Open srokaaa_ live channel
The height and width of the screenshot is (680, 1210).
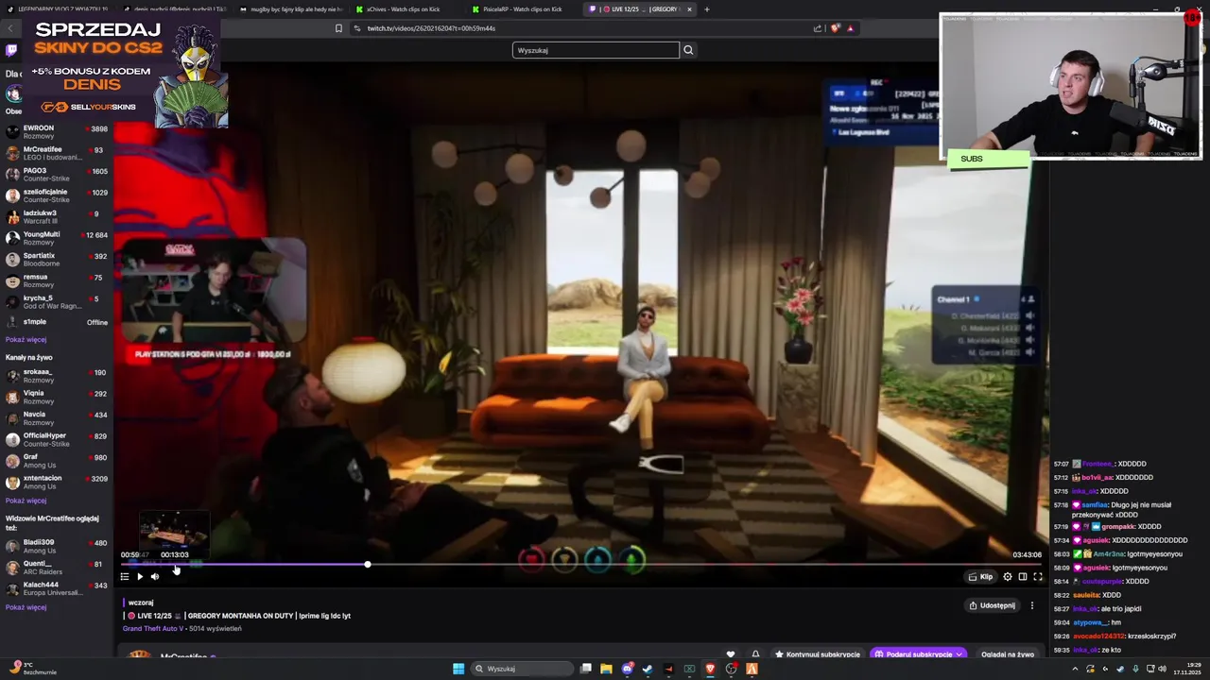[x=57, y=376]
